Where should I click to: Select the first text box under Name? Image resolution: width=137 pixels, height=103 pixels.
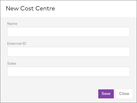tap(68, 32)
